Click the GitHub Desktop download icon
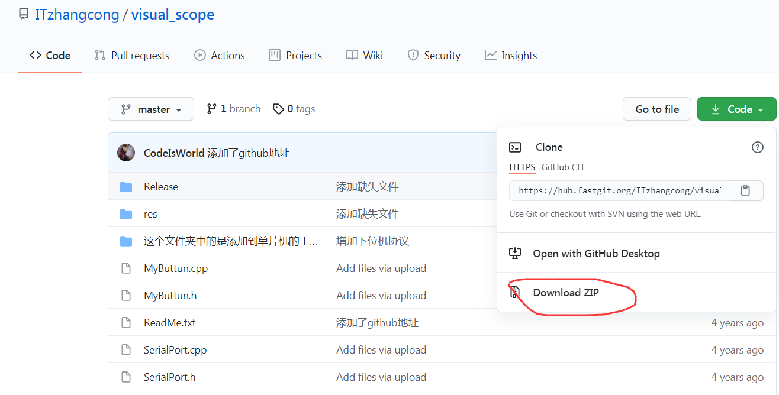The width and height of the screenshot is (779, 395). [x=515, y=254]
